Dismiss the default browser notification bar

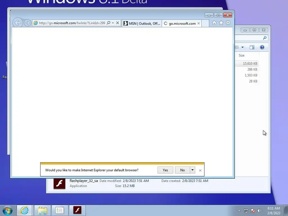[x=200, y=170]
